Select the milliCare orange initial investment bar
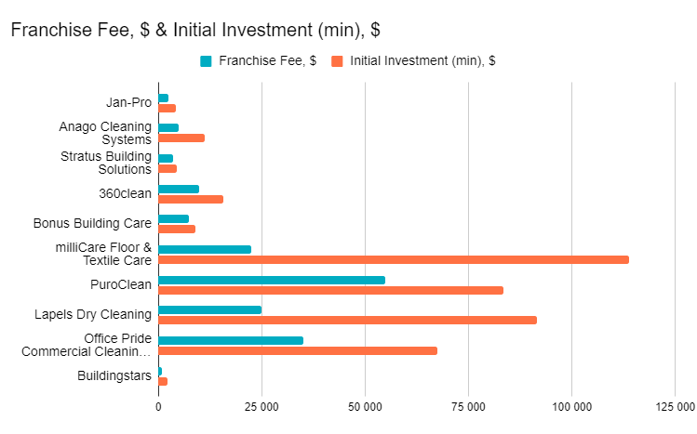Viewport: 697px width, 434px height. [394, 259]
